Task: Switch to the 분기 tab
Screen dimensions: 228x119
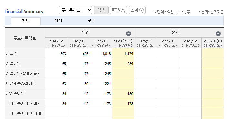Action: (91, 21)
